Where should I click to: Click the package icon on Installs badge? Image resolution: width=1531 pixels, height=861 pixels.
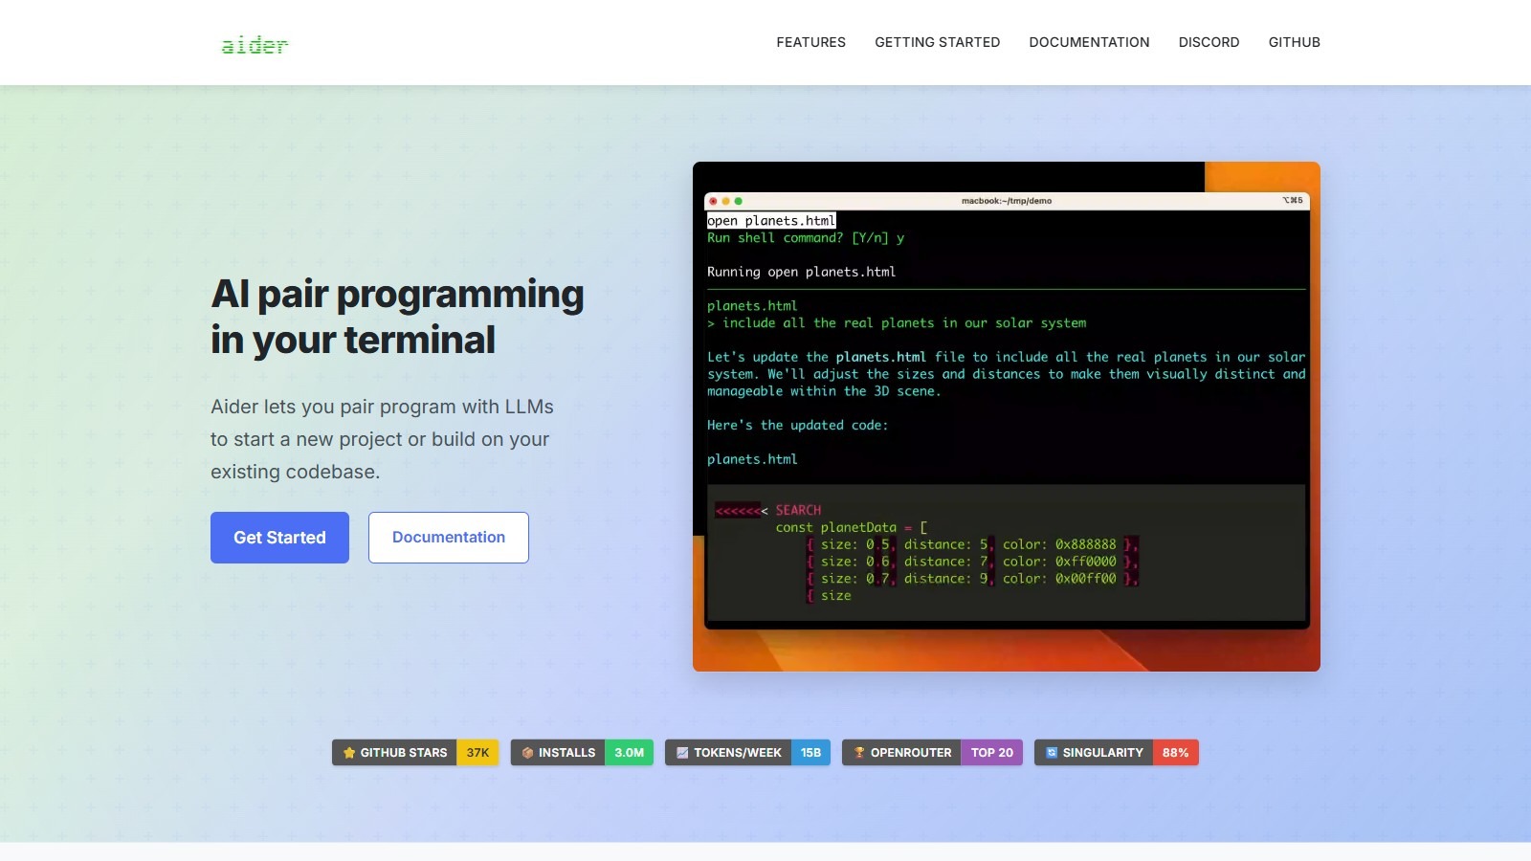click(x=527, y=753)
